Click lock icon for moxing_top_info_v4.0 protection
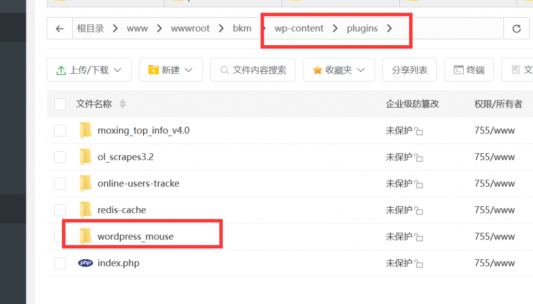Viewport: 533px width, 304px height. click(418, 131)
